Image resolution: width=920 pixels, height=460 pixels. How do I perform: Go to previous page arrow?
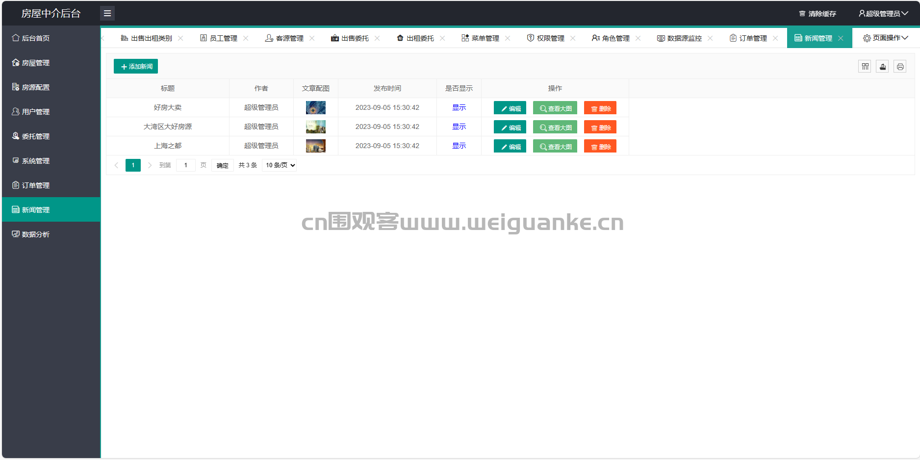(116, 165)
